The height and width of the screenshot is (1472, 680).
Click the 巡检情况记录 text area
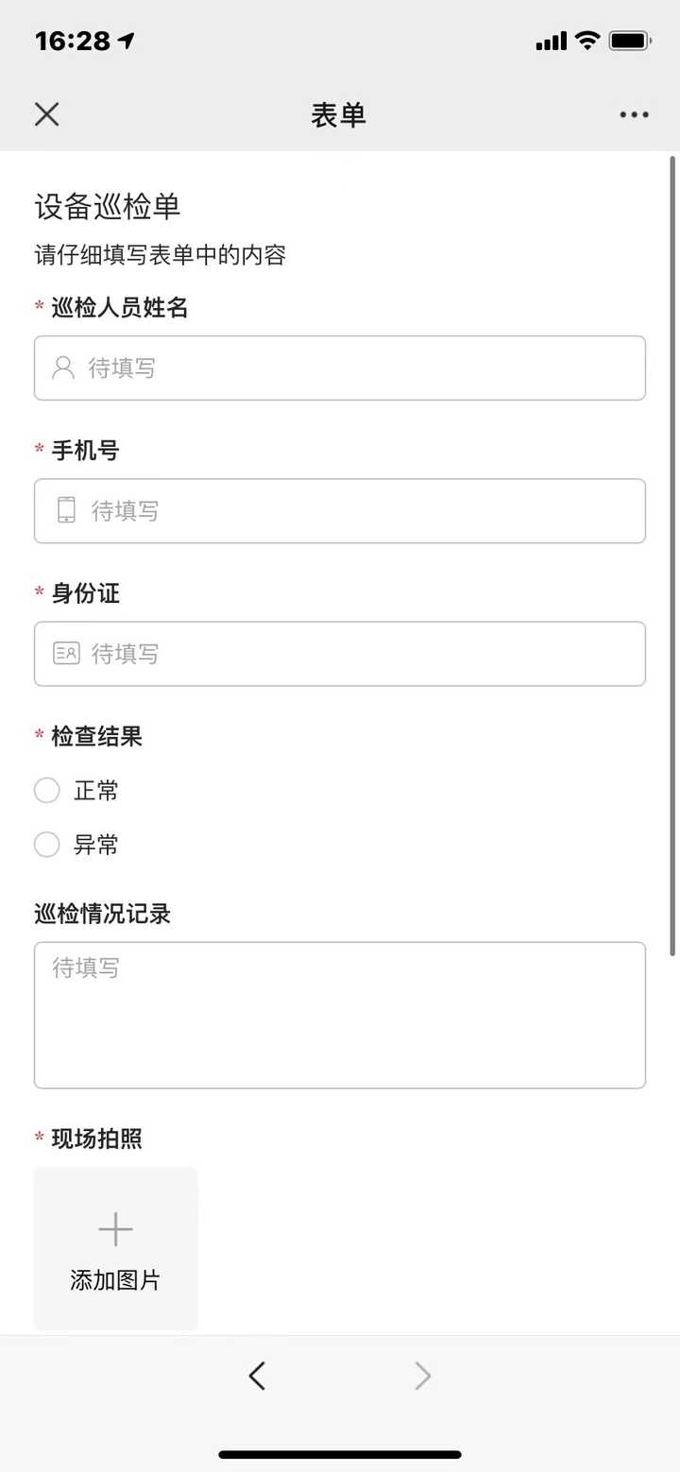point(340,1015)
